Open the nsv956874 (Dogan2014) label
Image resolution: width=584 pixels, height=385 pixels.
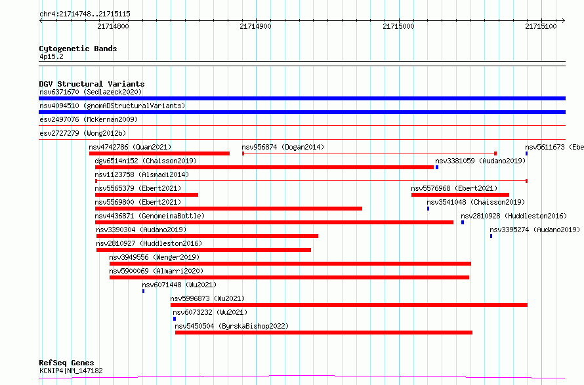pyautogui.click(x=283, y=147)
